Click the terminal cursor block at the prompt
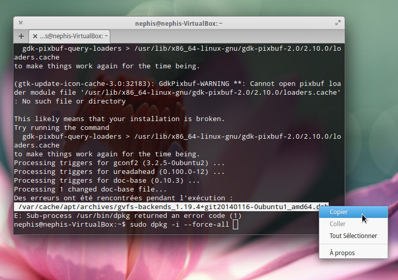 coord(235,225)
